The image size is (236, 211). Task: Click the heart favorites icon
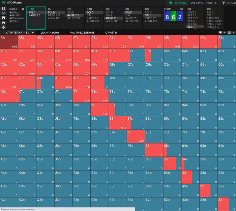[x=220, y=32]
